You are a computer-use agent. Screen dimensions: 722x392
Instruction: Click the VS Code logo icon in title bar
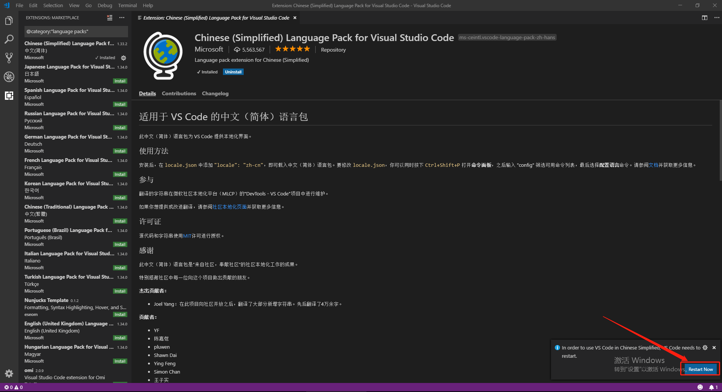6,5
